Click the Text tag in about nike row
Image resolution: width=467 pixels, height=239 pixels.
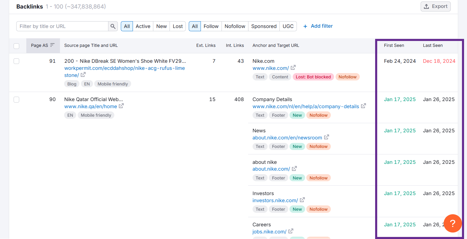coord(260,178)
